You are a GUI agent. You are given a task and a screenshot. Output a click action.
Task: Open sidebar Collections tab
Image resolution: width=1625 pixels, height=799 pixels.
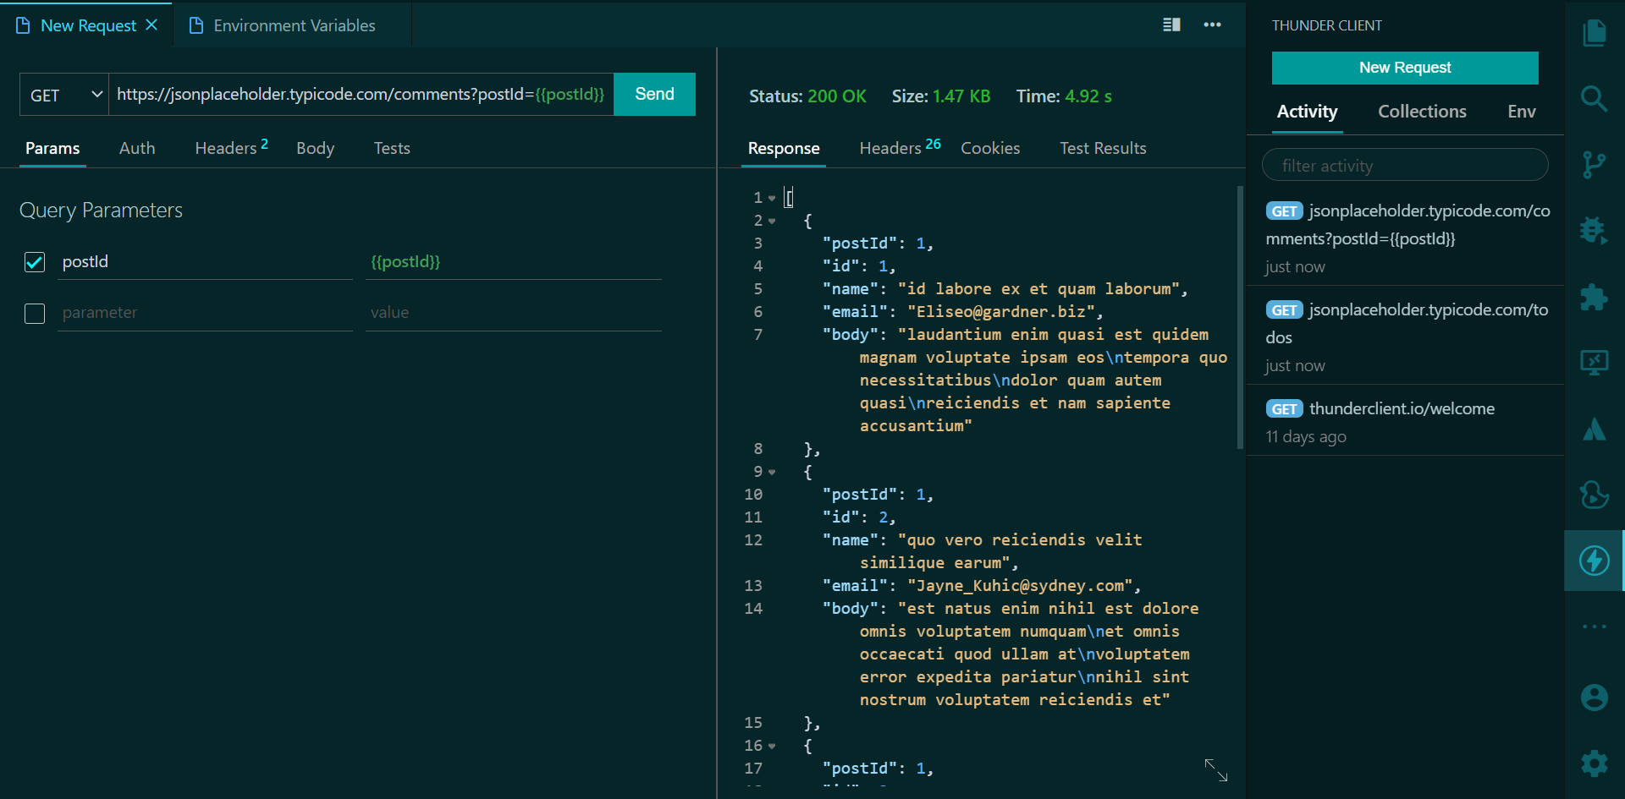click(1422, 112)
